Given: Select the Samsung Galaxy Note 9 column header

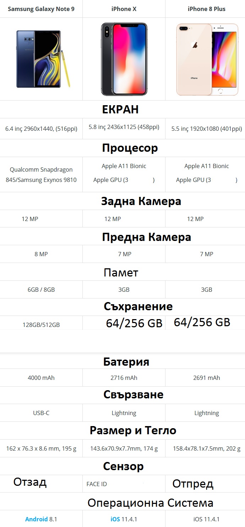Looking at the screenshot, I should click(x=41, y=9).
